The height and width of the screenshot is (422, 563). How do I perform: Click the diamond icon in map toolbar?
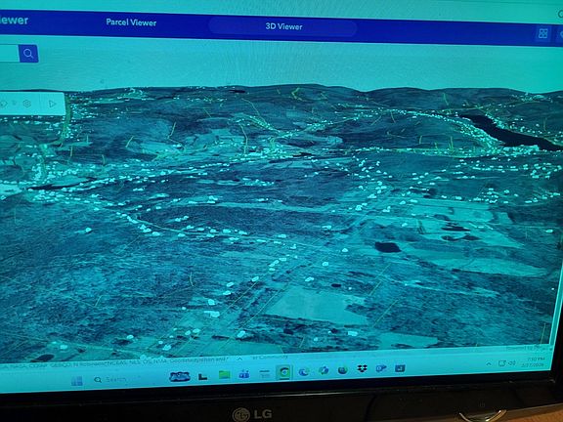(4, 104)
